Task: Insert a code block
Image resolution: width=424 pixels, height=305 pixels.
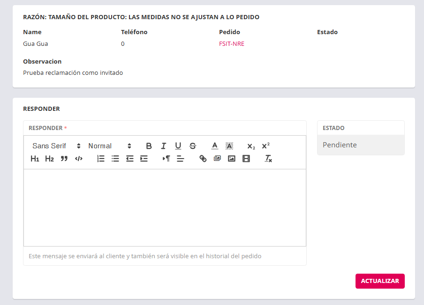Action: 79,159
